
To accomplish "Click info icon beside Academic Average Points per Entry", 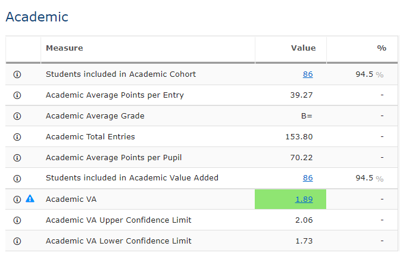I will 17,95.
